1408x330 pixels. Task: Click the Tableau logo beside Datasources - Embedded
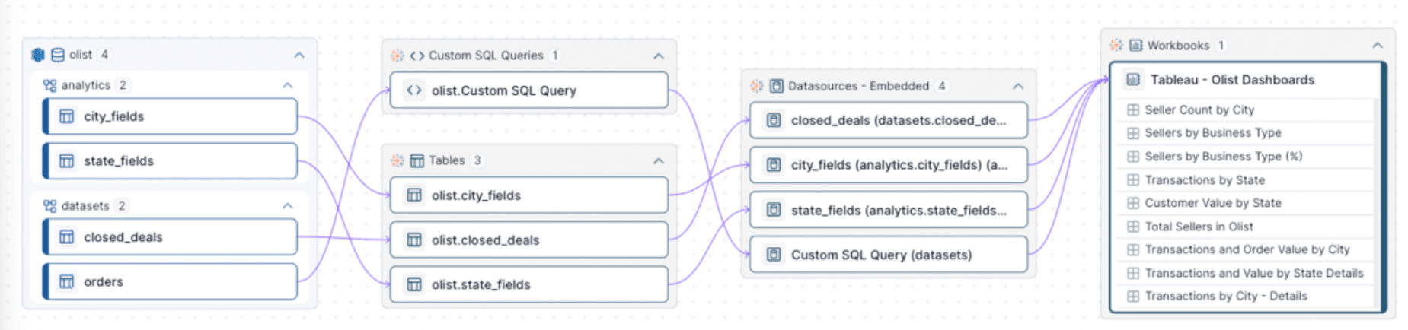[x=757, y=86]
